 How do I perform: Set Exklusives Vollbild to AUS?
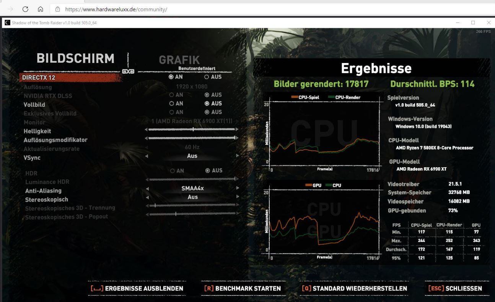point(213,112)
